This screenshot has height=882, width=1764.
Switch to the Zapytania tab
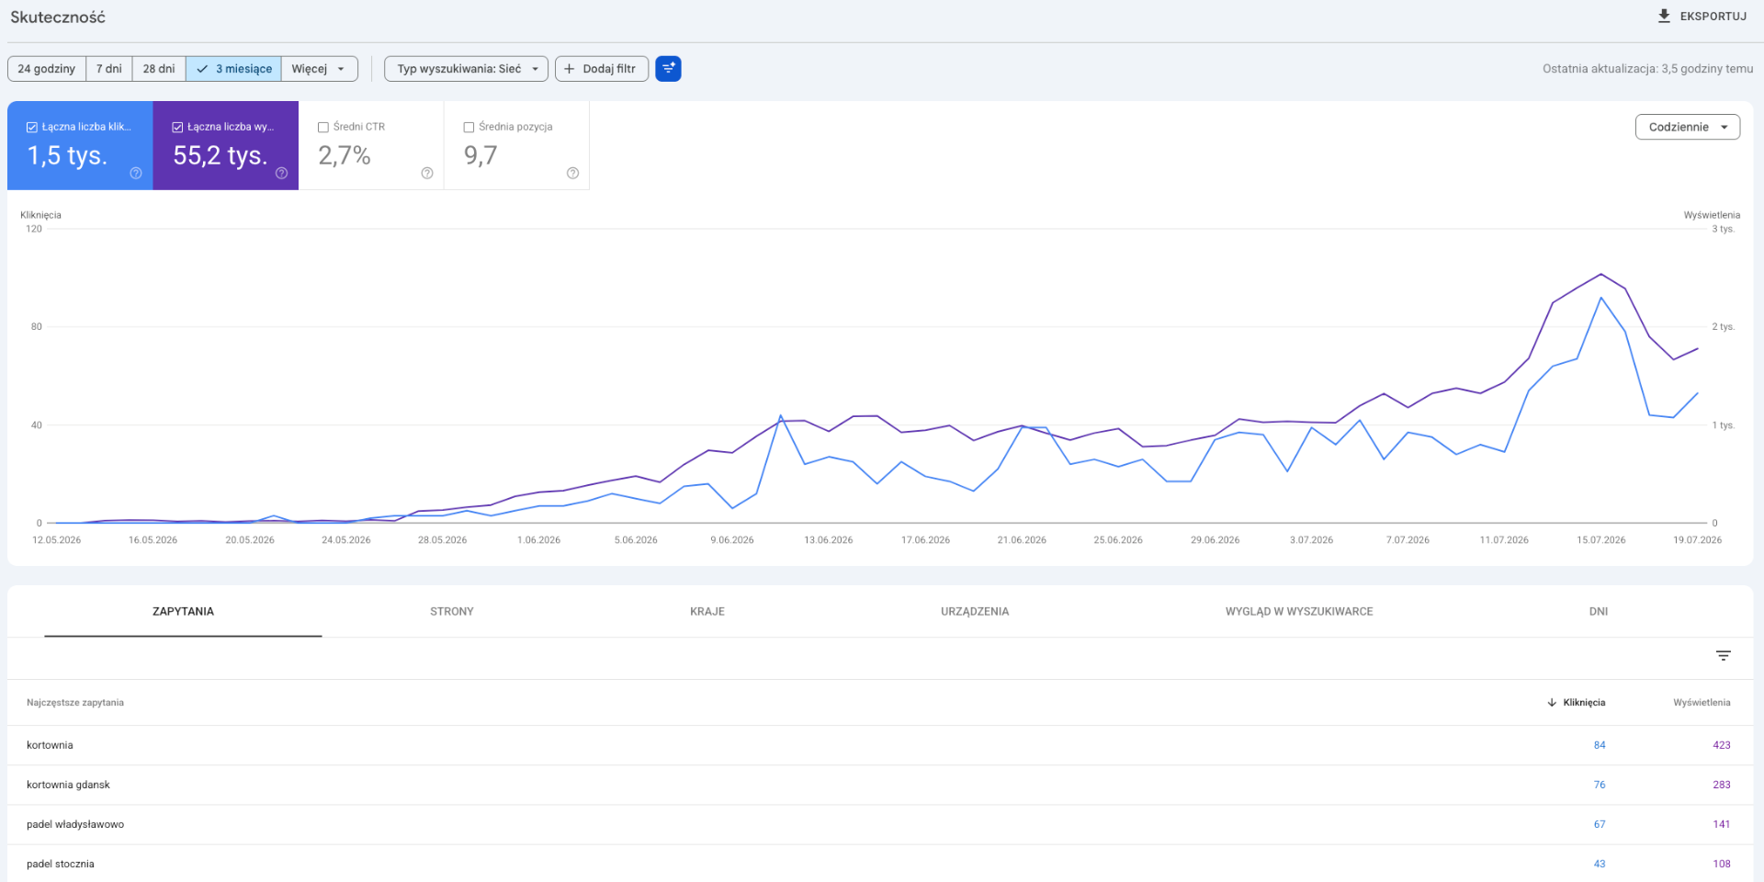tap(183, 611)
